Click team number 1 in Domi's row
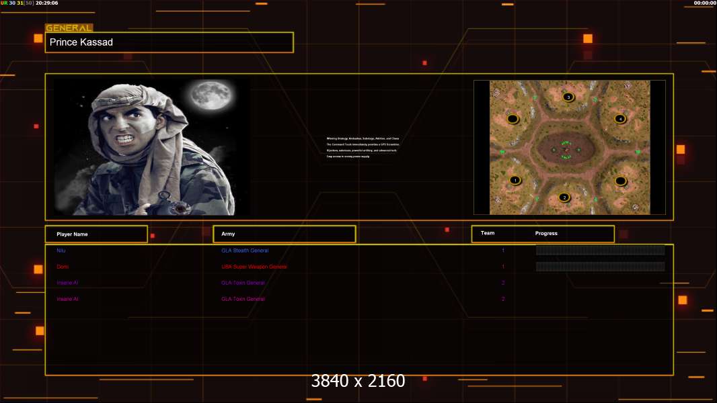The image size is (717, 403). pyautogui.click(x=503, y=267)
